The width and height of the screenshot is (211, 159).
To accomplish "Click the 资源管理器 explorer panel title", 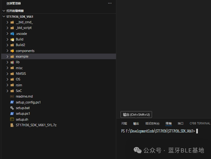I will pos(14,3).
